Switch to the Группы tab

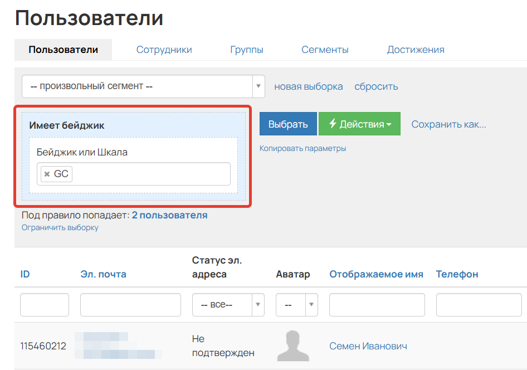246,49
